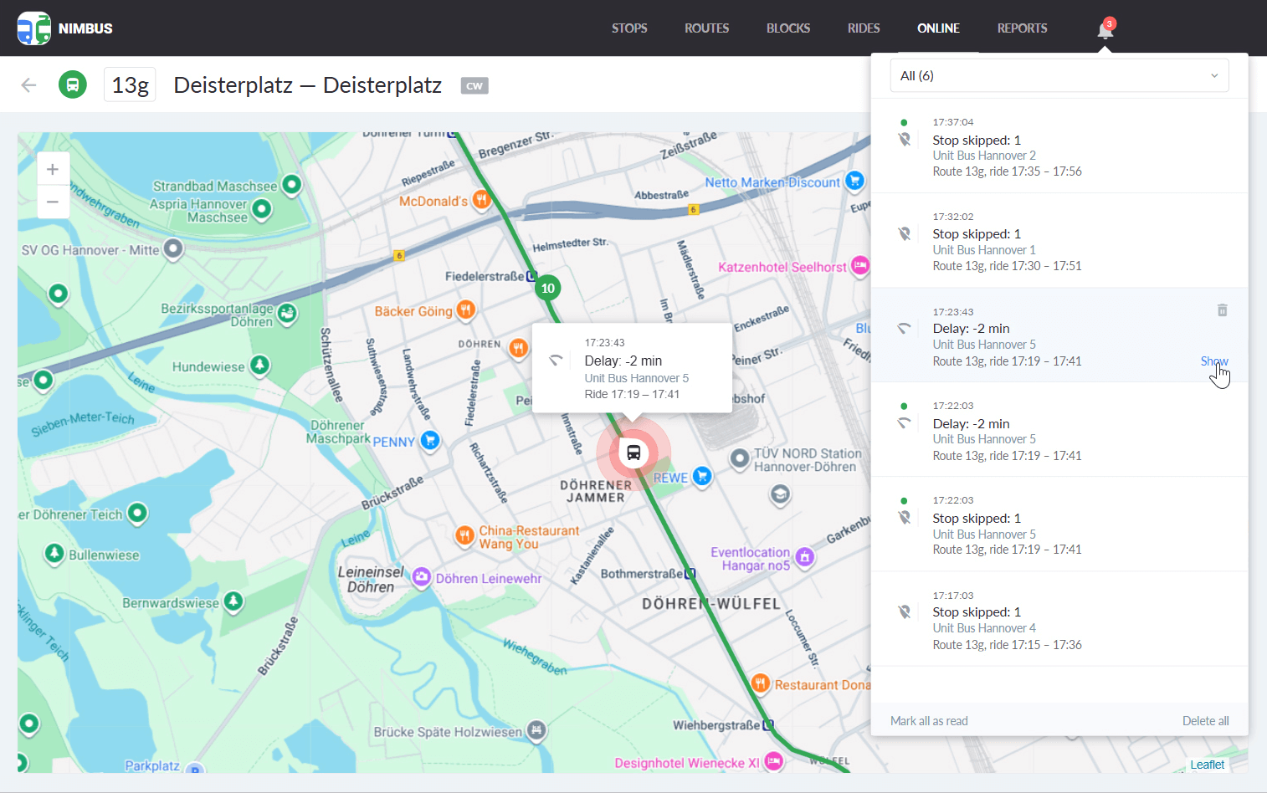Zoom out on the map

click(53, 201)
